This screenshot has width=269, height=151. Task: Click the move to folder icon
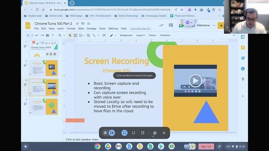pos(83,23)
